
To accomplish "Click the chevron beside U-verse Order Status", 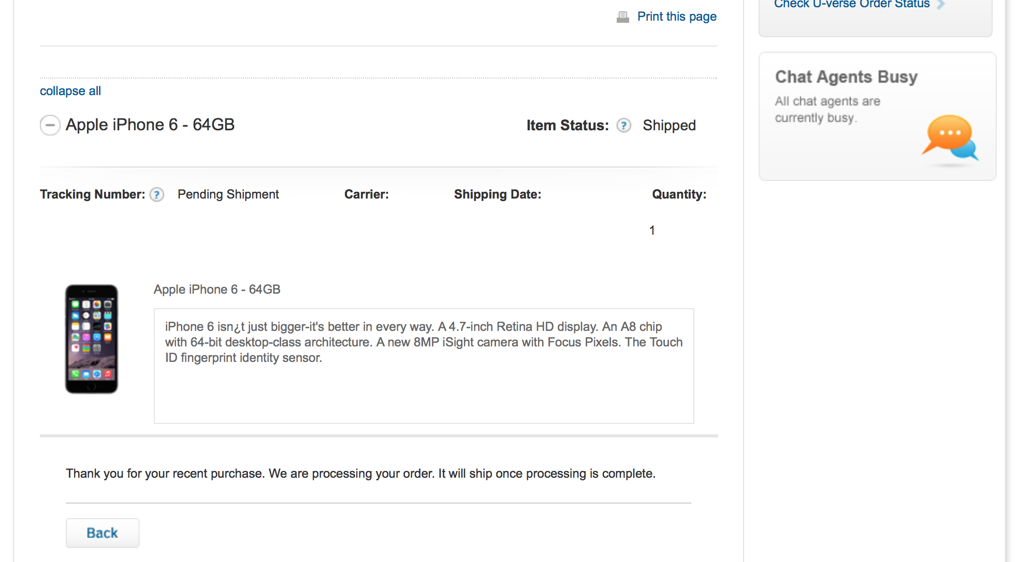I will (x=941, y=5).
